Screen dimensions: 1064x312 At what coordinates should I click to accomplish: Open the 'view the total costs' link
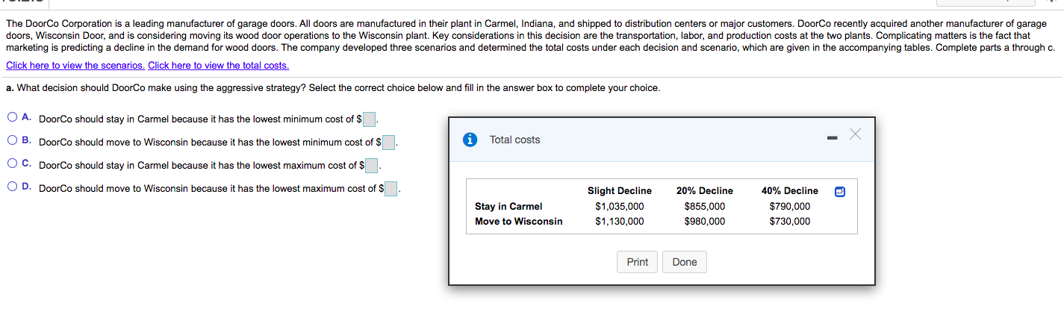pos(218,65)
